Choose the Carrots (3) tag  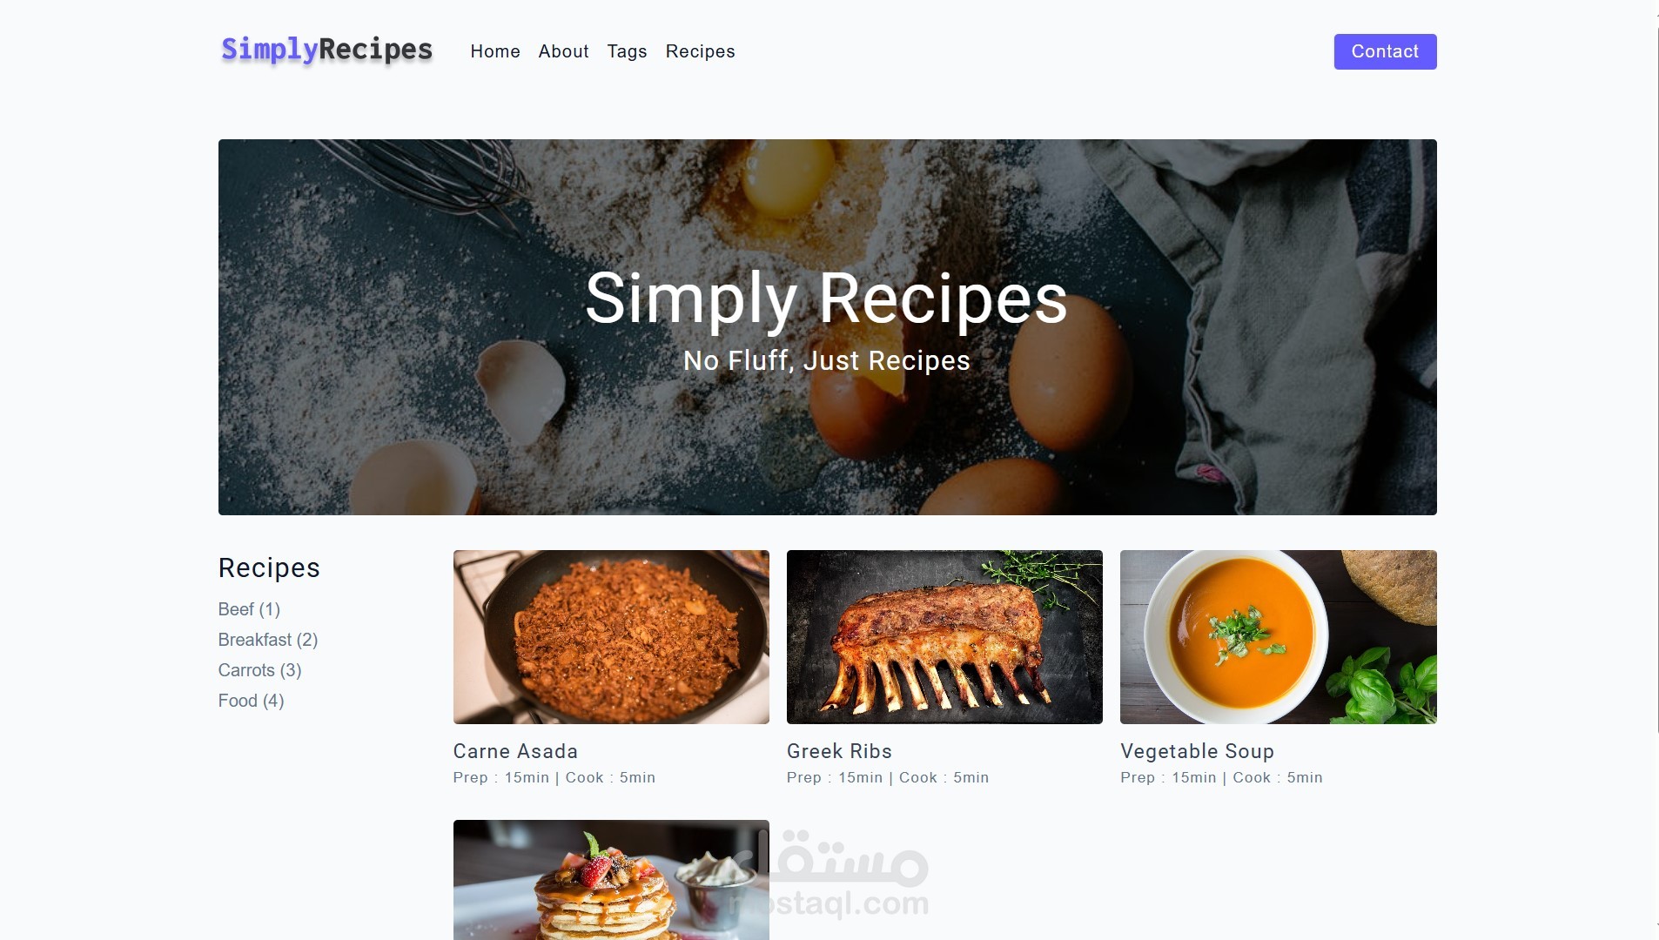click(x=259, y=670)
